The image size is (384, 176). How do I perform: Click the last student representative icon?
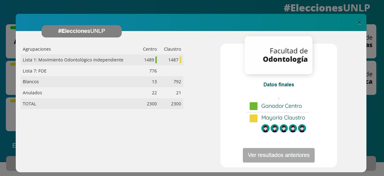[302, 128]
